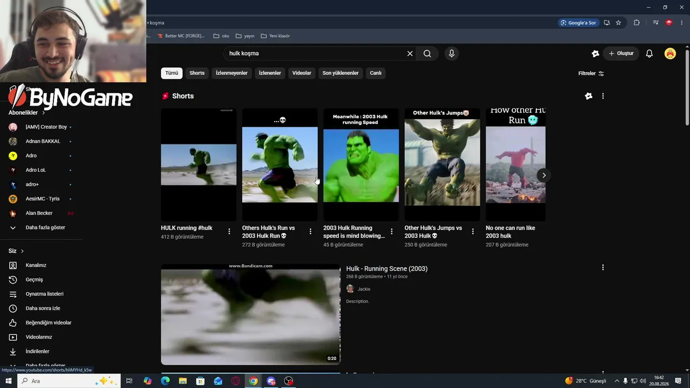Click the star badge icon in Shorts header

coord(589,96)
